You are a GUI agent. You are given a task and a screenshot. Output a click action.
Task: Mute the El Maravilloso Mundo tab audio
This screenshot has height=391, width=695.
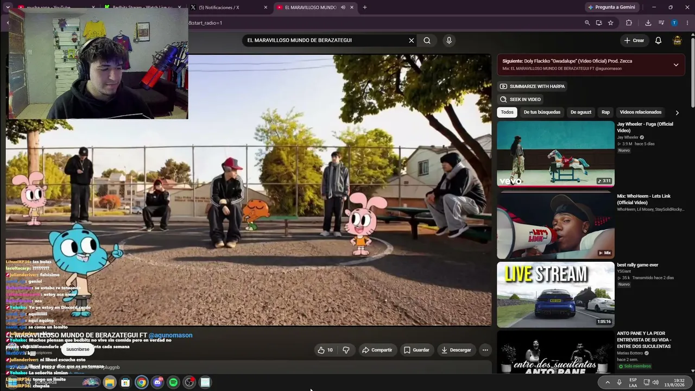click(x=343, y=8)
